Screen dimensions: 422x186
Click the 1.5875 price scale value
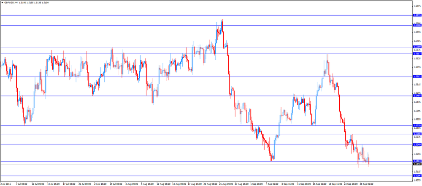417,6
